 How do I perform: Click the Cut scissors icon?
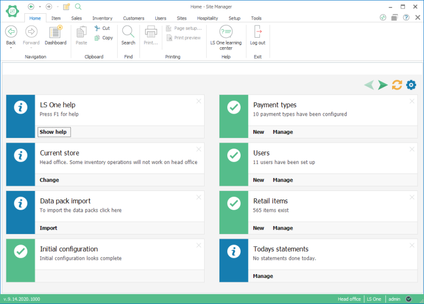97,28
